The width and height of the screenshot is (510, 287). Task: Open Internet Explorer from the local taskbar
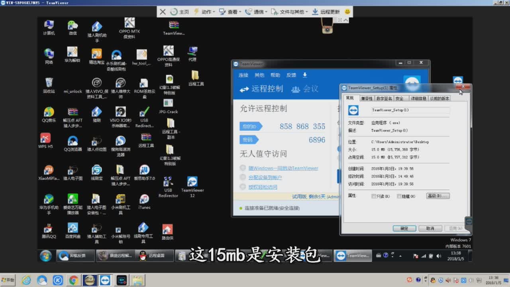click(26, 281)
